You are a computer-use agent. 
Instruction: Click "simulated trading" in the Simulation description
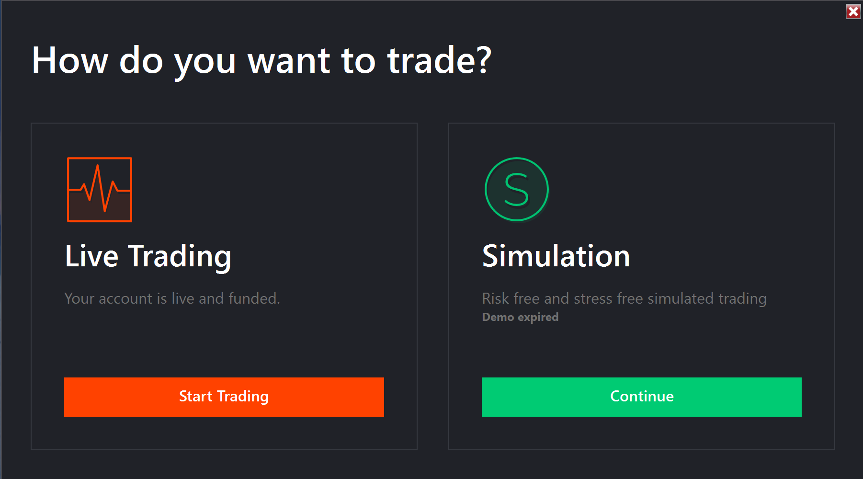[x=707, y=298]
